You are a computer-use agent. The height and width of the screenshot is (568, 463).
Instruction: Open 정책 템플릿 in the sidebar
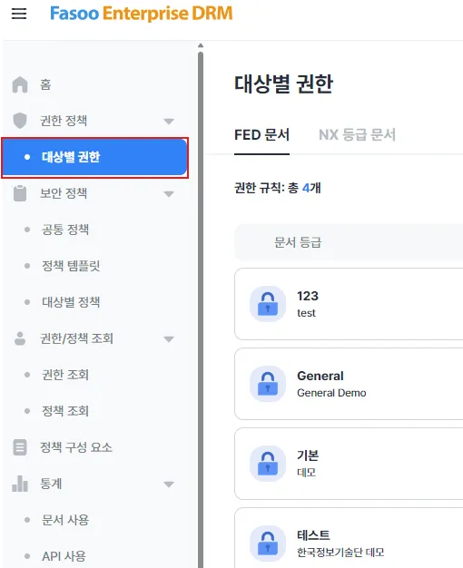point(71,266)
